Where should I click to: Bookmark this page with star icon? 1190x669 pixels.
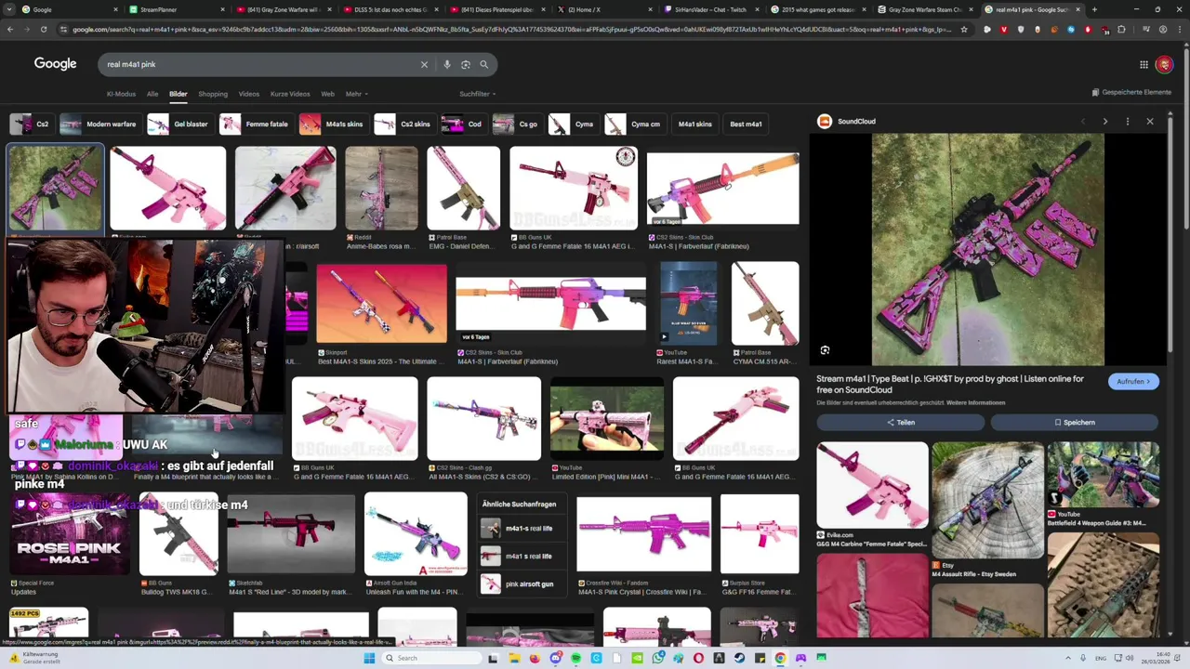[x=963, y=30]
